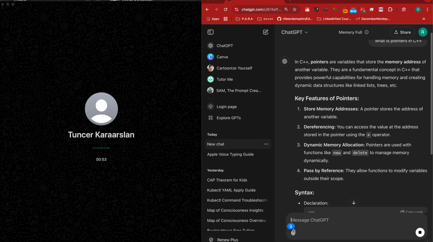Viewport: 433px width, 242px height.
Task: Click the blue microphone dictation icon
Action: 291,226
